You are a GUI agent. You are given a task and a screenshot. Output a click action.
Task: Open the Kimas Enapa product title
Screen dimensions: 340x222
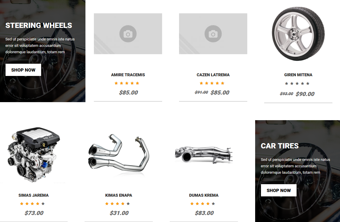tap(119, 196)
